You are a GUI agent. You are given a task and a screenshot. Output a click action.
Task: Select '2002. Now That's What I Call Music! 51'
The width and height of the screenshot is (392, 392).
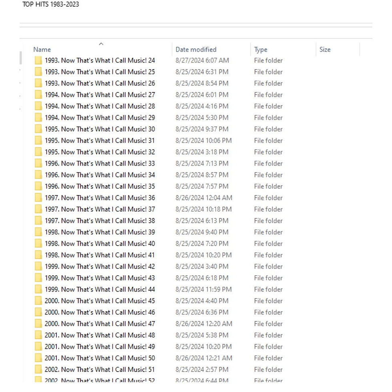100,370
